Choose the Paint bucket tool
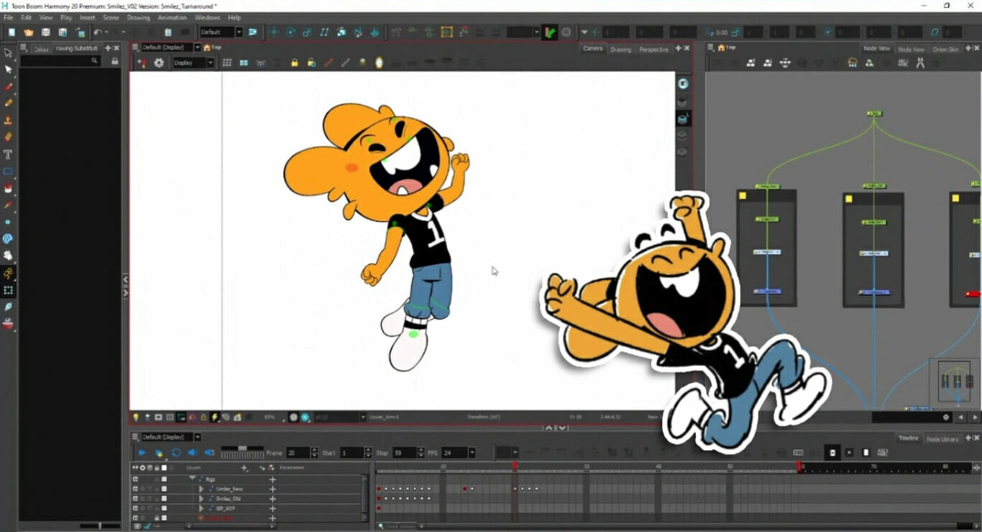The image size is (982, 532). (x=9, y=188)
